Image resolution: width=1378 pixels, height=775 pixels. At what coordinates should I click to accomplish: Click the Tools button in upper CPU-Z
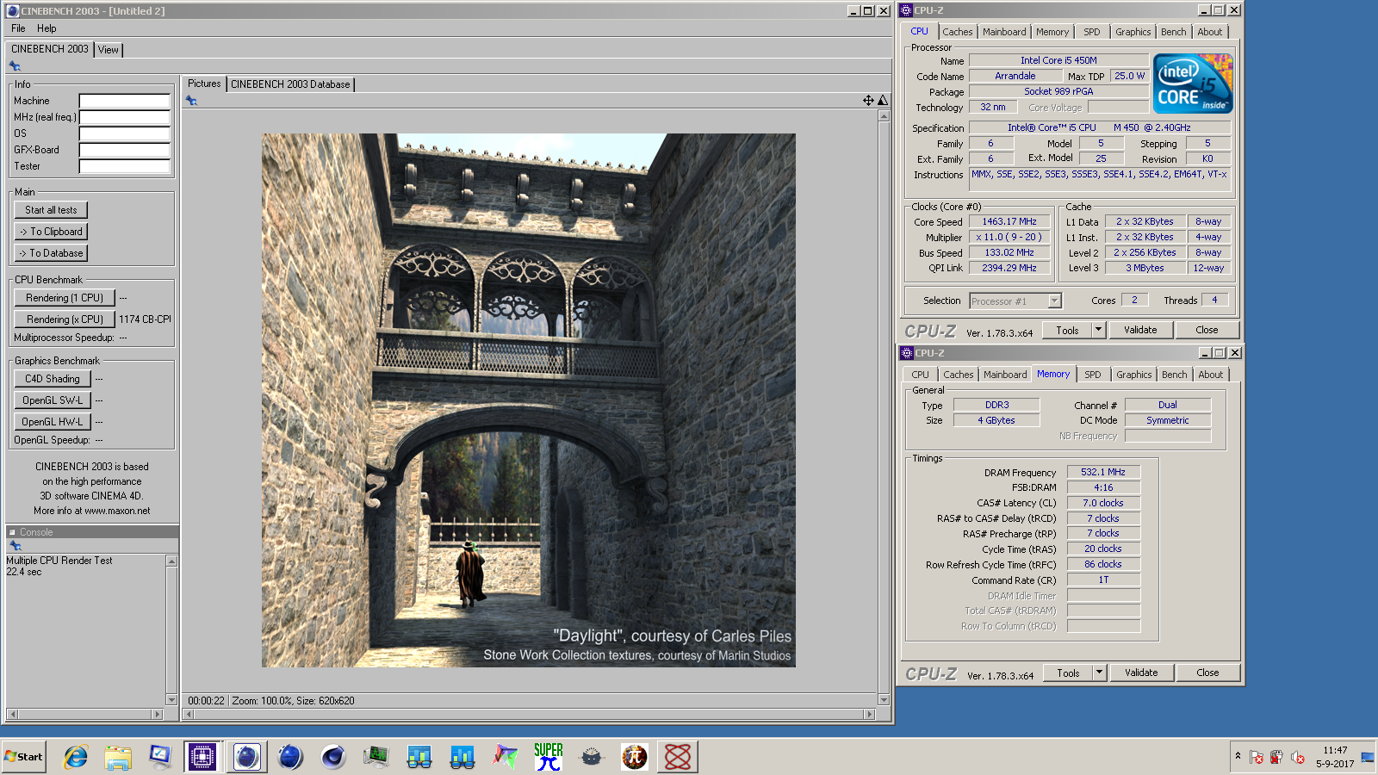[1067, 330]
